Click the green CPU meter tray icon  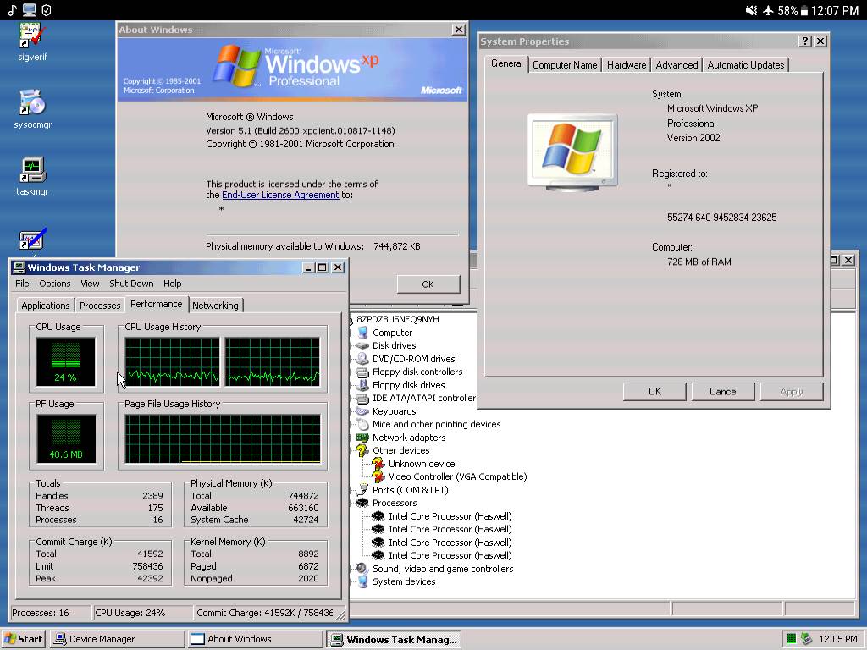[x=792, y=639]
